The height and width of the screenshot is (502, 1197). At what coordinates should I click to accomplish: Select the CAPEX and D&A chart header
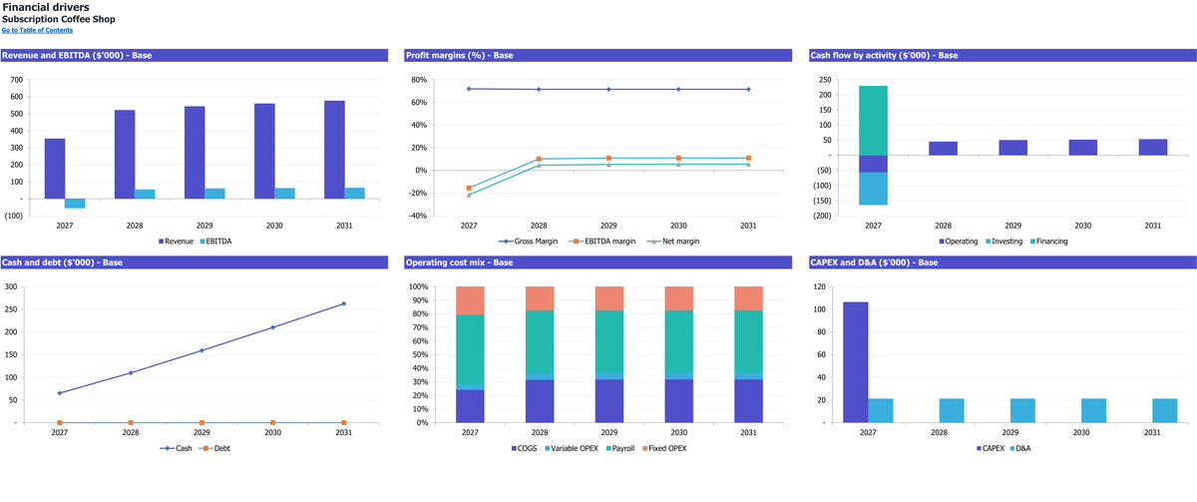[1002, 262]
